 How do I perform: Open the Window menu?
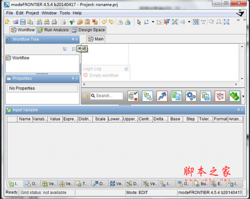click(49, 13)
